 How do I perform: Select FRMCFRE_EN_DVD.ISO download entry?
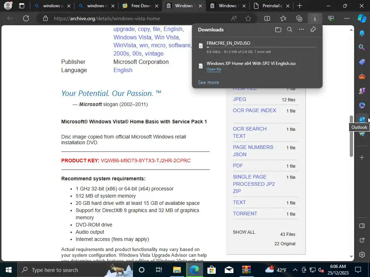(x=257, y=47)
